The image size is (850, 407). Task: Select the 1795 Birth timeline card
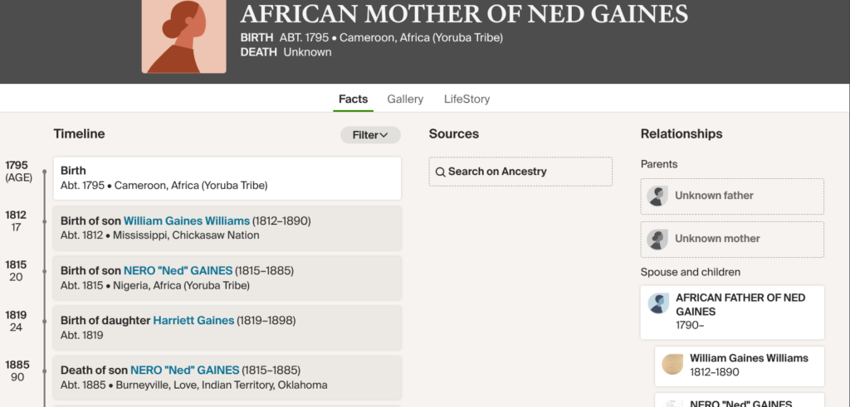pos(227,178)
